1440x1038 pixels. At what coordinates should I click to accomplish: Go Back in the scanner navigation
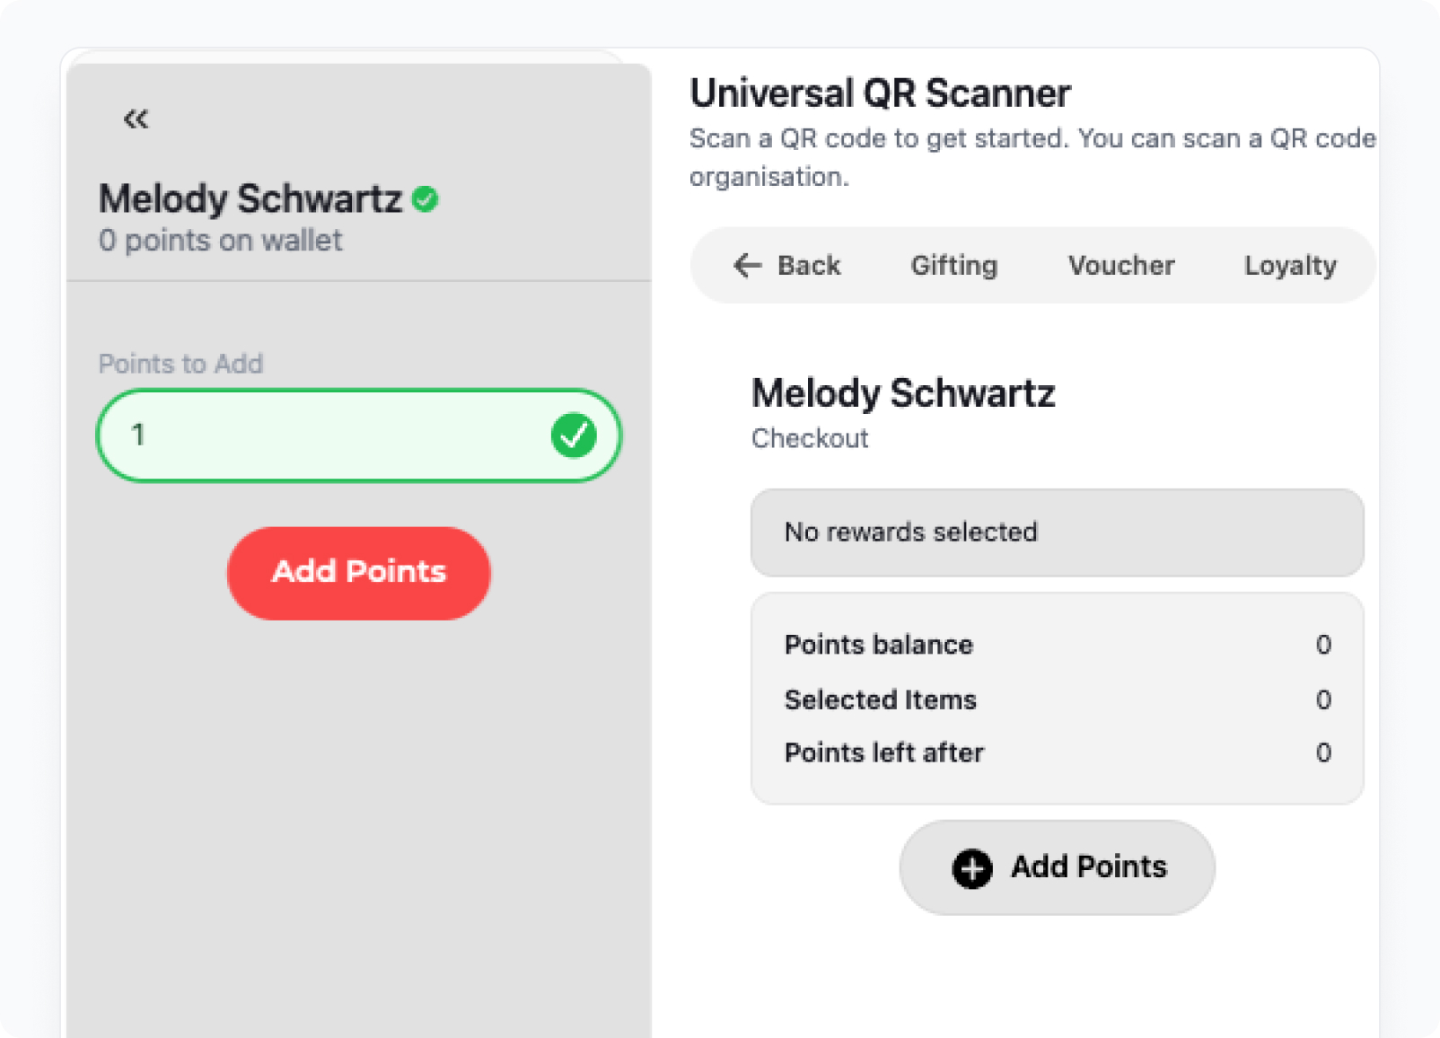(786, 266)
